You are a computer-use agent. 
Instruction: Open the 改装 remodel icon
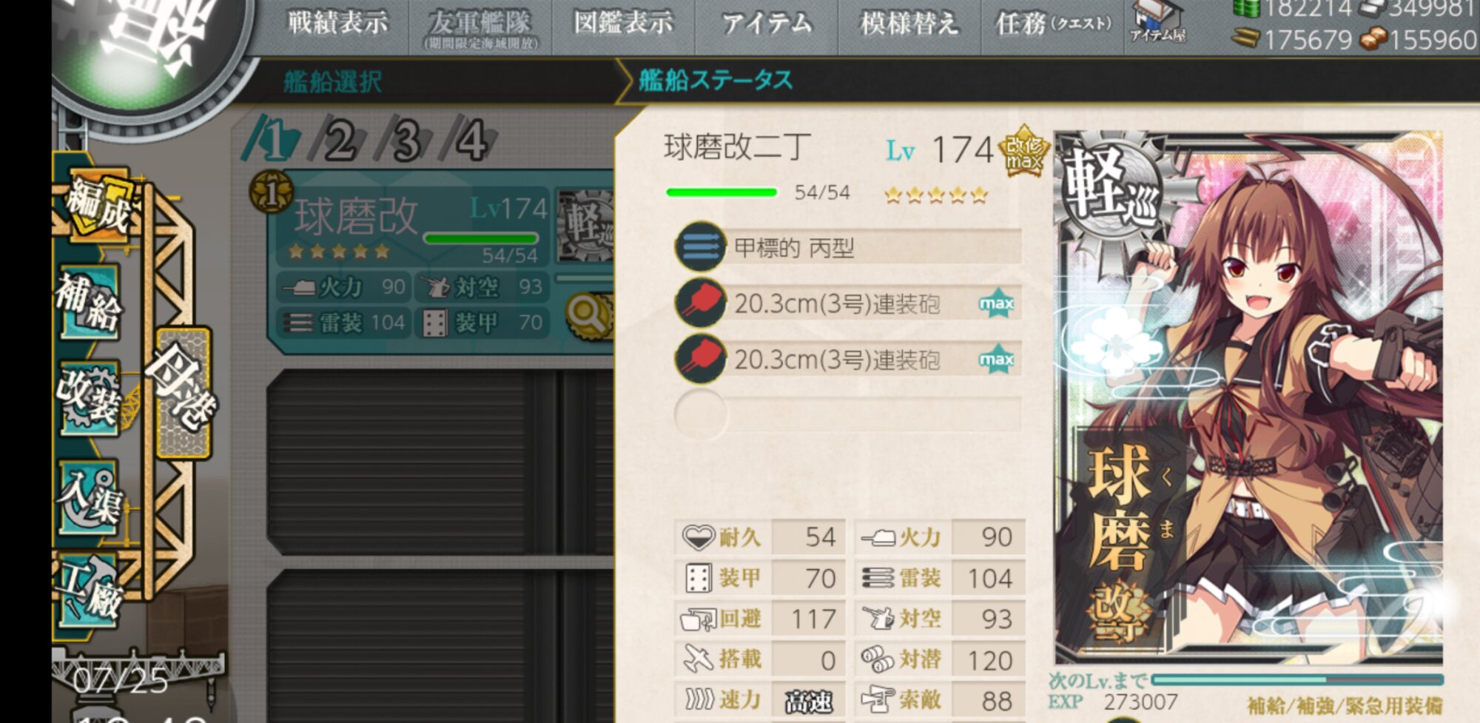[89, 397]
